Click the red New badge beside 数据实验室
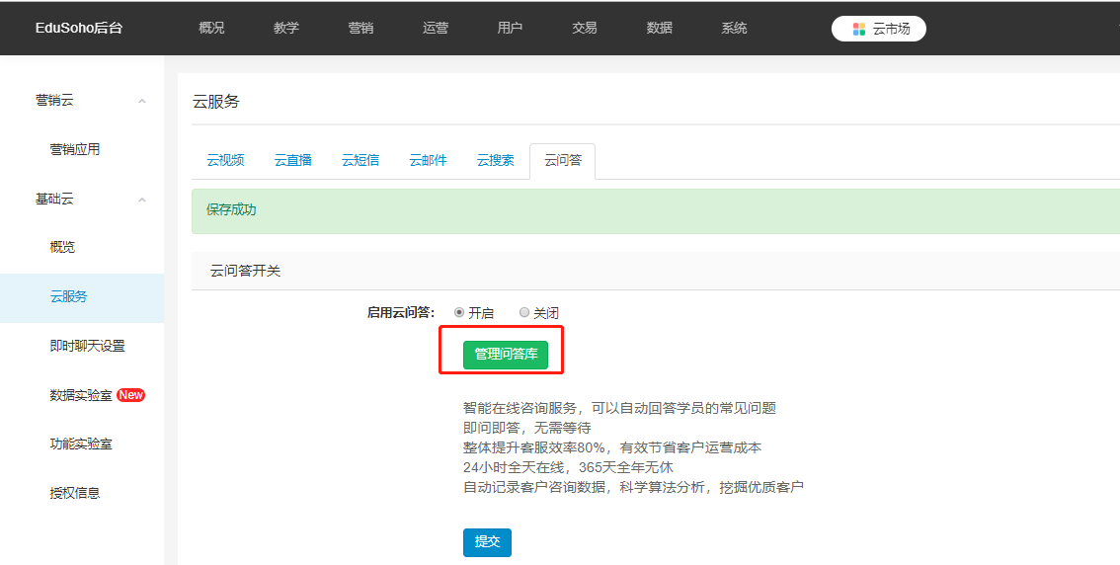Viewport: 1120px width, 565px height. 130,395
